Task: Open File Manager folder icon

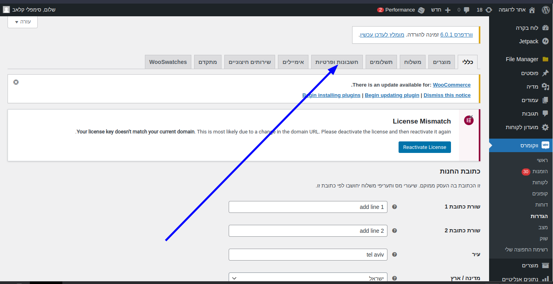Action: click(545, 59)
